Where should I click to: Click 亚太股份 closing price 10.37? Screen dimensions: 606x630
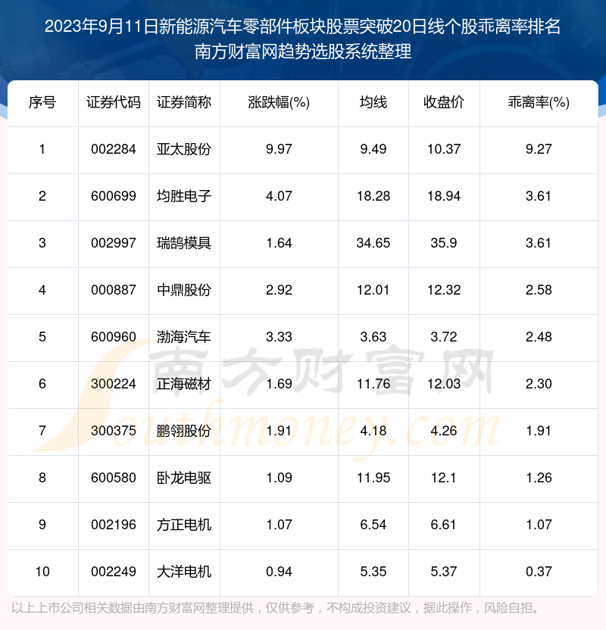coord(444,149)
